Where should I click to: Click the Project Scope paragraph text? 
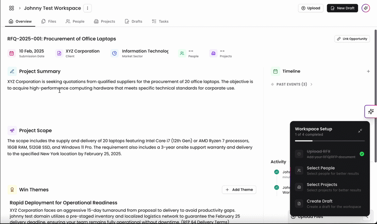[130, 147]
